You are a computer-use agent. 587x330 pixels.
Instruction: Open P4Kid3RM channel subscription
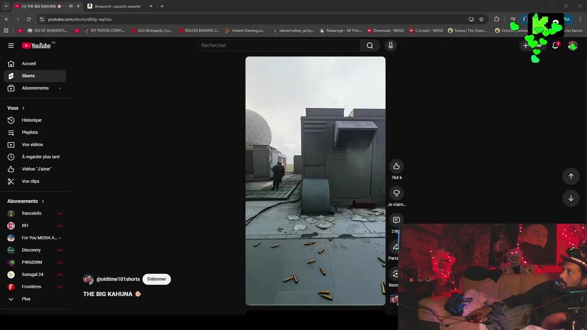34,262
